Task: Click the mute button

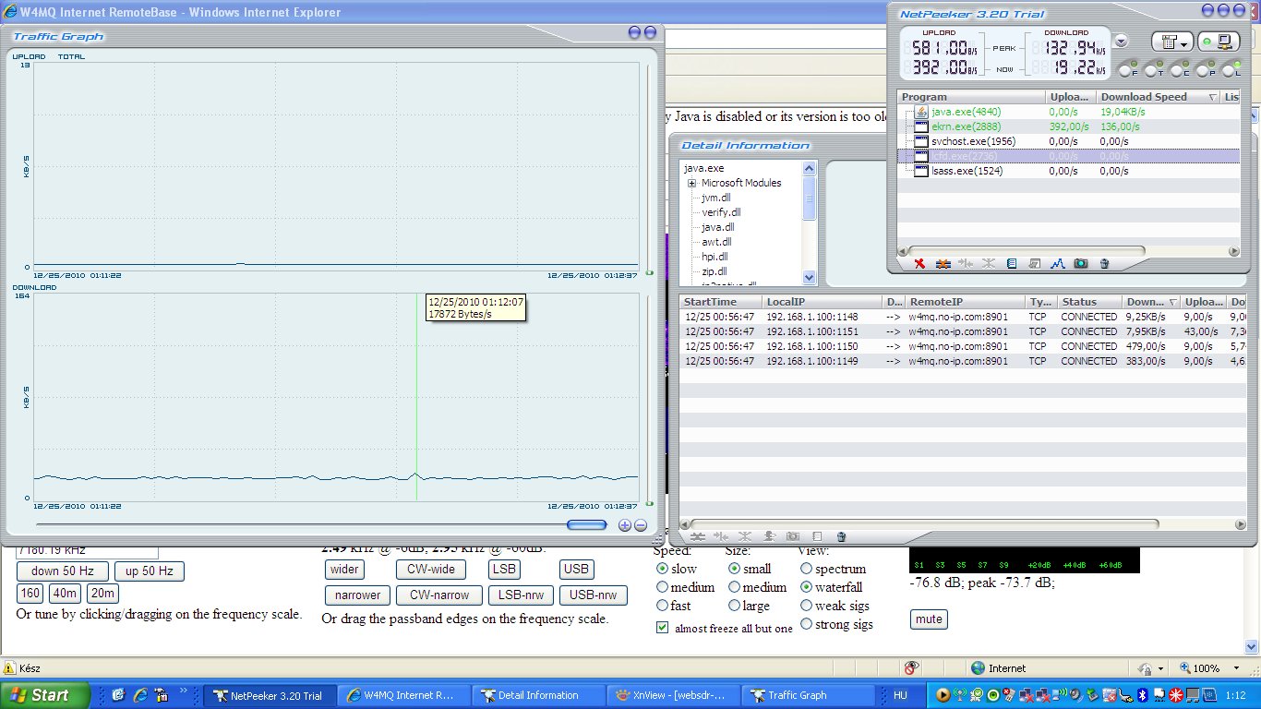Action: coord(929,619)
